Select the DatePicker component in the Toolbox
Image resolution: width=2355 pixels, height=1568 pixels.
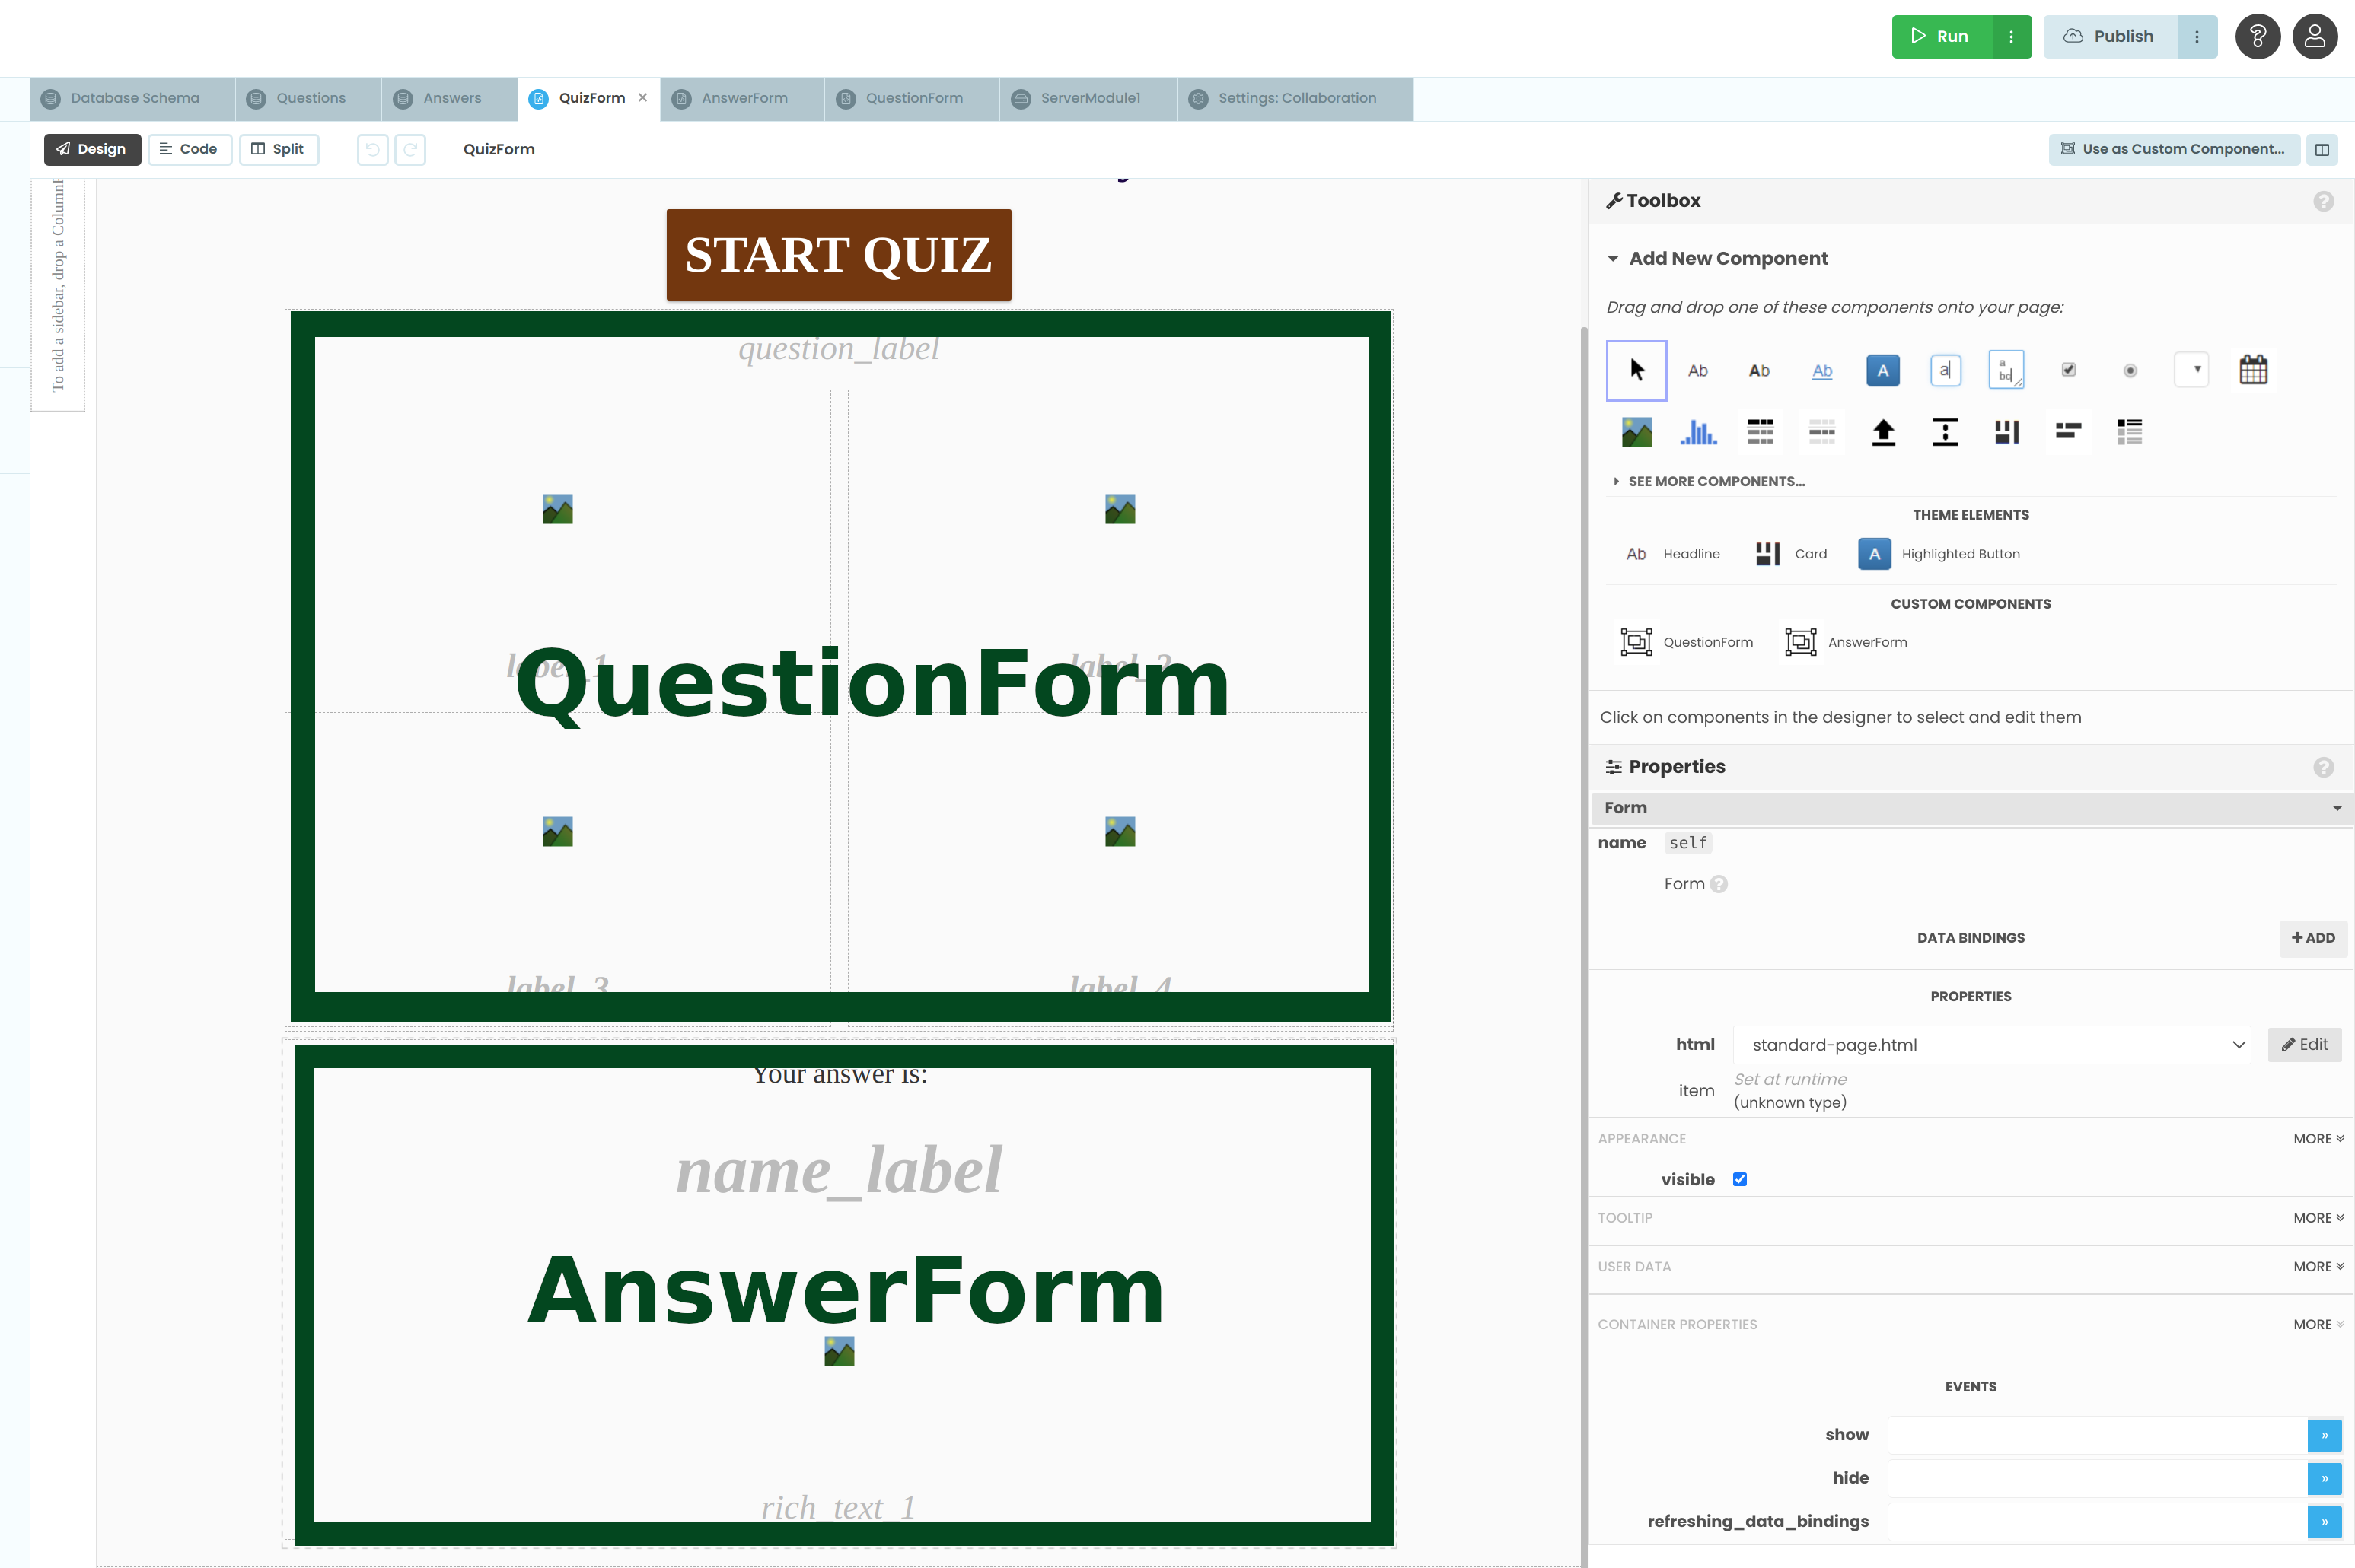click(x=2253, y=368)
